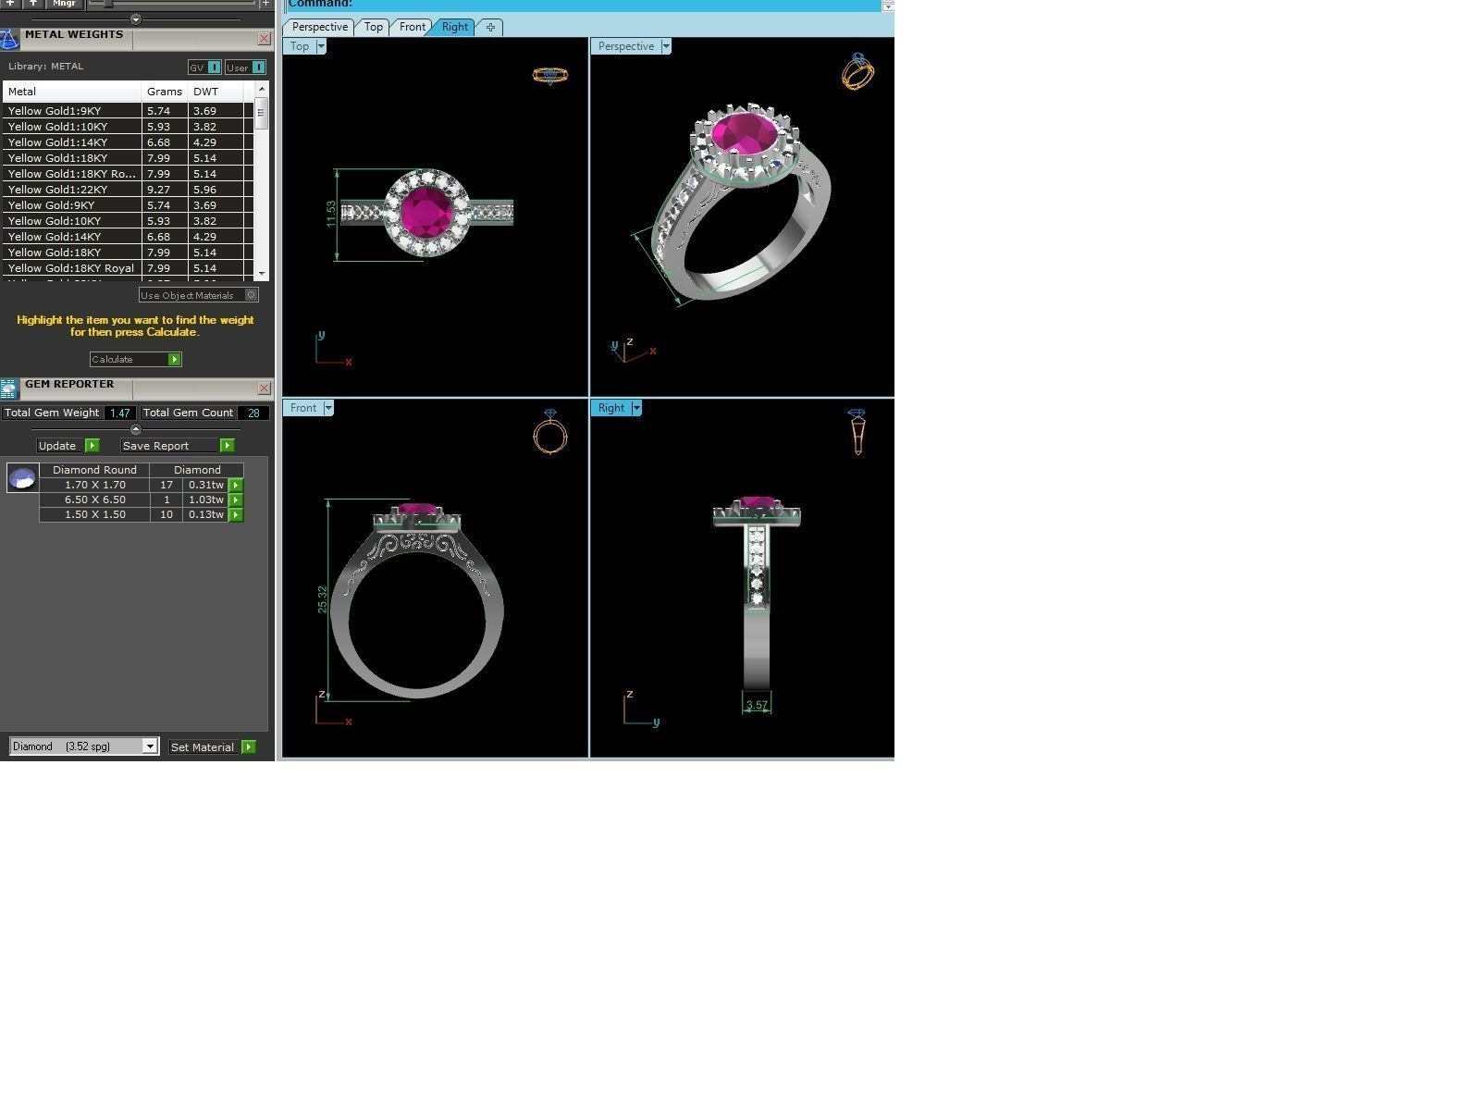Click green arrow on 0.31tw row

tap(236, 485)
